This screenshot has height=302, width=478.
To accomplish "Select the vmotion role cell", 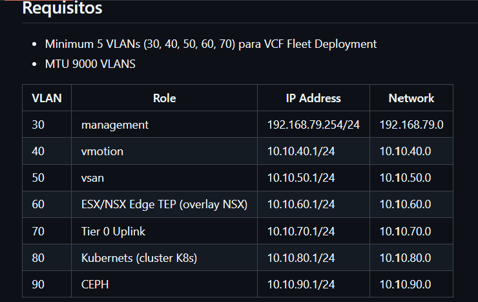I will tap(102, 151).
